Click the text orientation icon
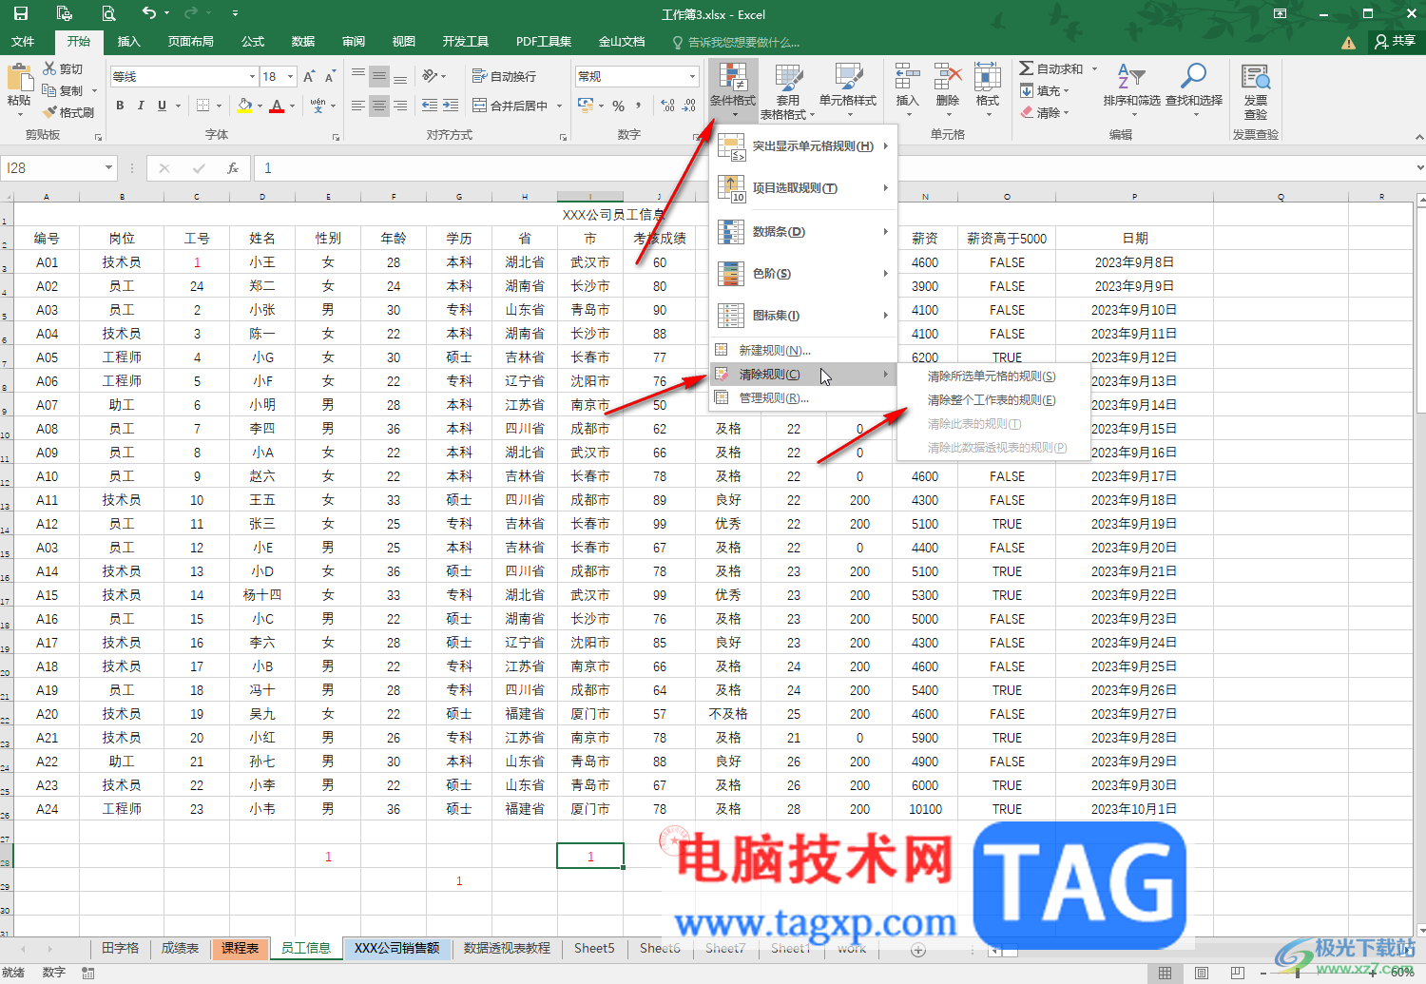This screenshot has height=984, width=1426. pyautogui.click(x=430, y=76)
